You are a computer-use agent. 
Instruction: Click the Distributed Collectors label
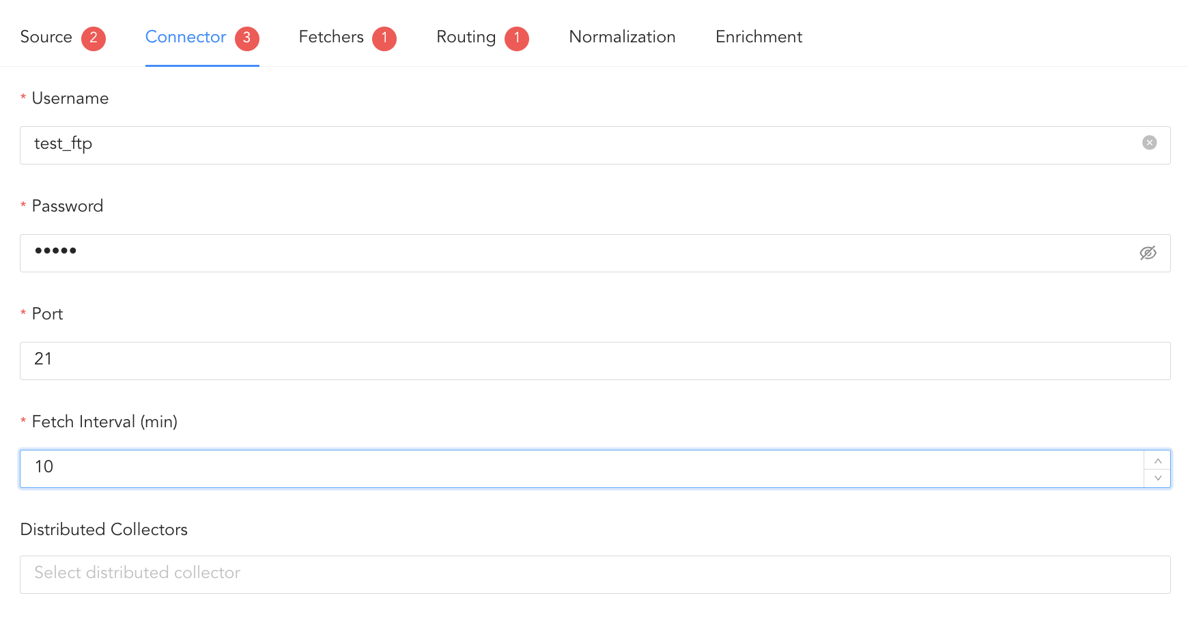[104, 530]
